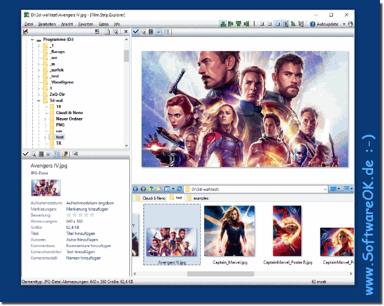Select the Captain_Marvel.jpg thumbnail

click(x=230, y=235)
